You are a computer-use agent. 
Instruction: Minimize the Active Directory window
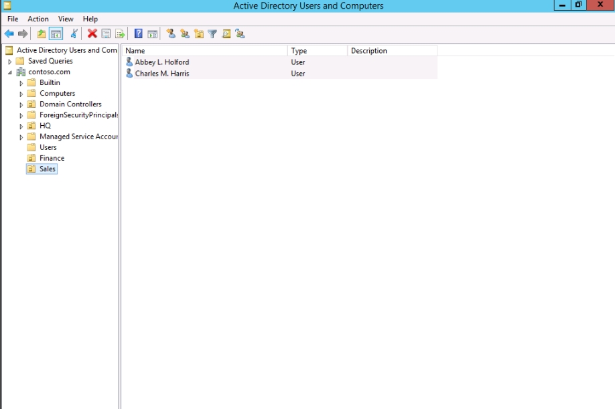pos(562,5)
